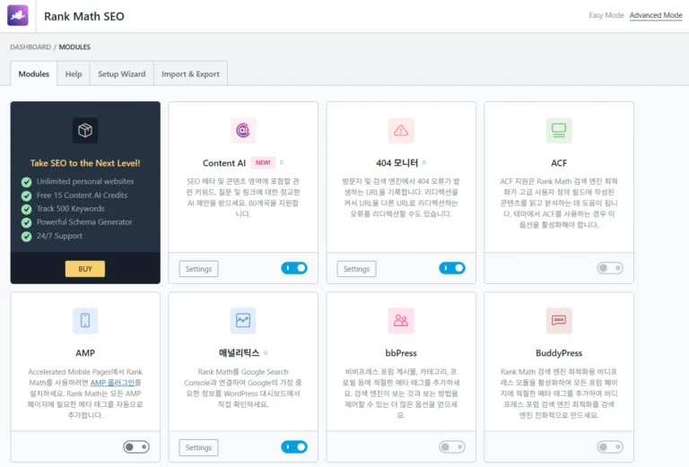Open 애널리틱스 Settings button
The width and height of the screenshot is (689, 467).
[x=198, y=447]
